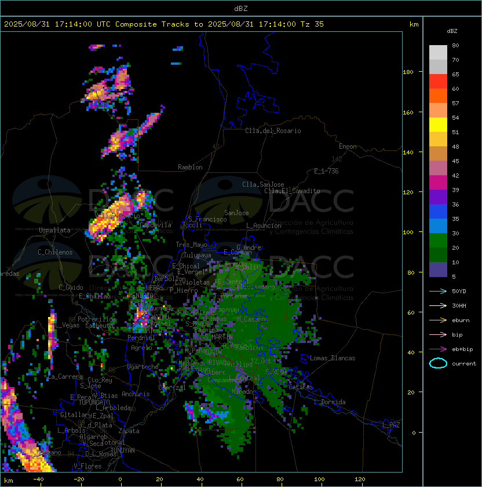
Task: Click the yellow eburn arrow in legend
Action: pos(438,320)
